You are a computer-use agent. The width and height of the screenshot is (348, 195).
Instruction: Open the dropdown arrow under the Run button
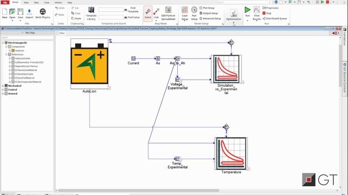coord(247,21)
